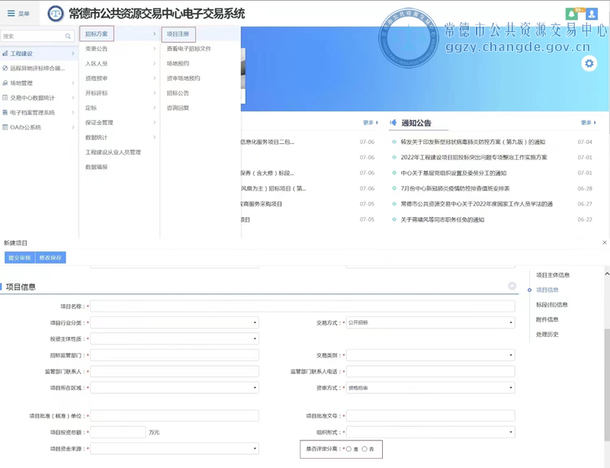Click the 招标监管部门 input field
This screenshot has height=468, width=610.
point(175,355)
